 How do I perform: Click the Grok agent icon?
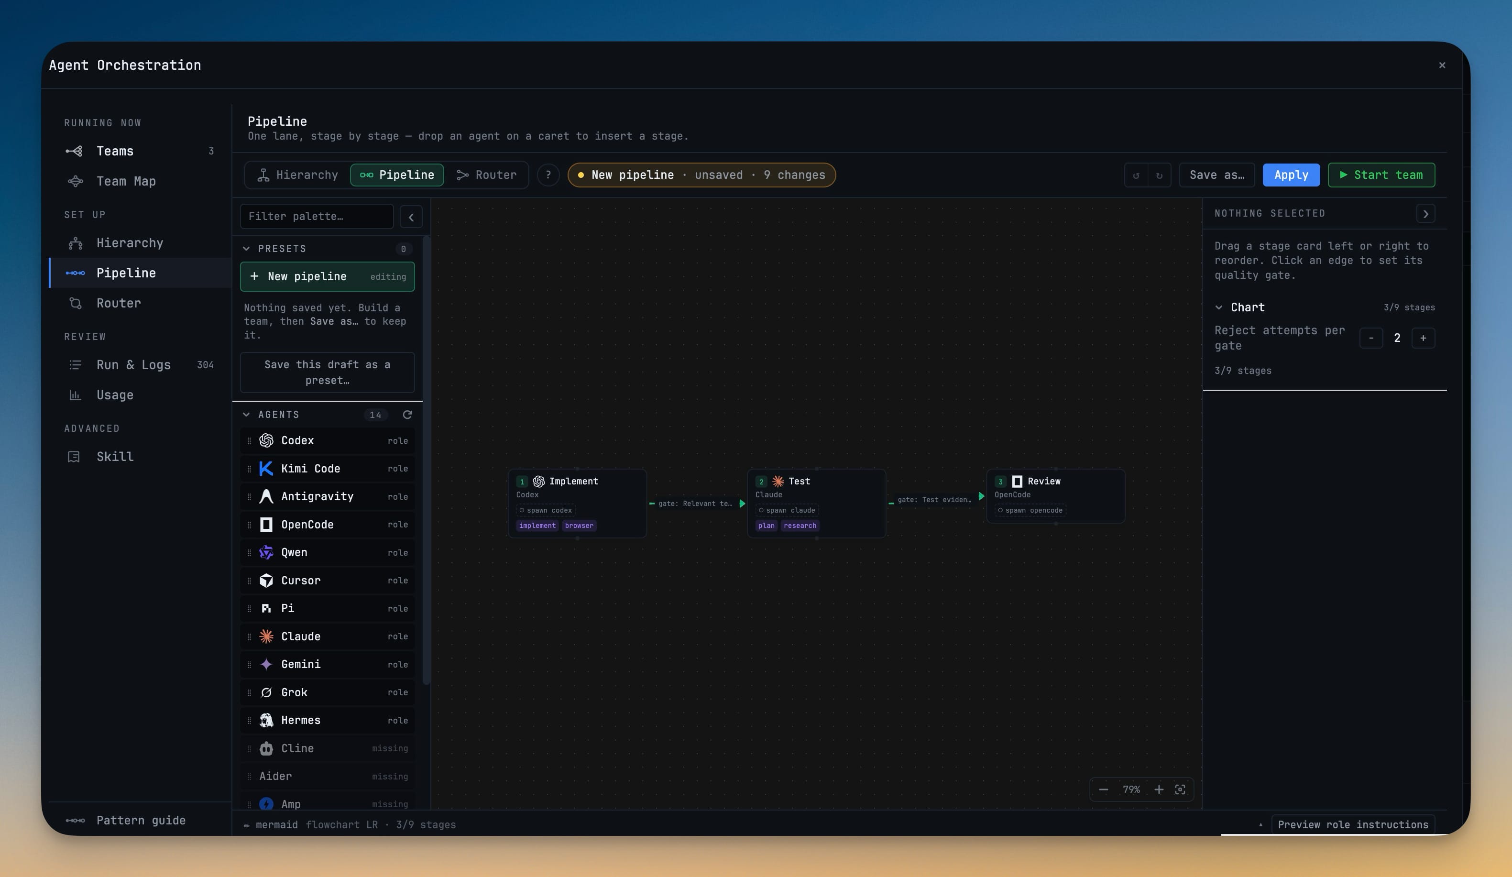[266, 692]
